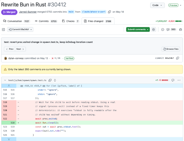This screenshot has height=141, width=184.
Task: Click the info circle icon
Action: coord(162,29)
